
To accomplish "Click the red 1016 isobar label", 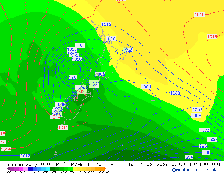I will 199,14.
